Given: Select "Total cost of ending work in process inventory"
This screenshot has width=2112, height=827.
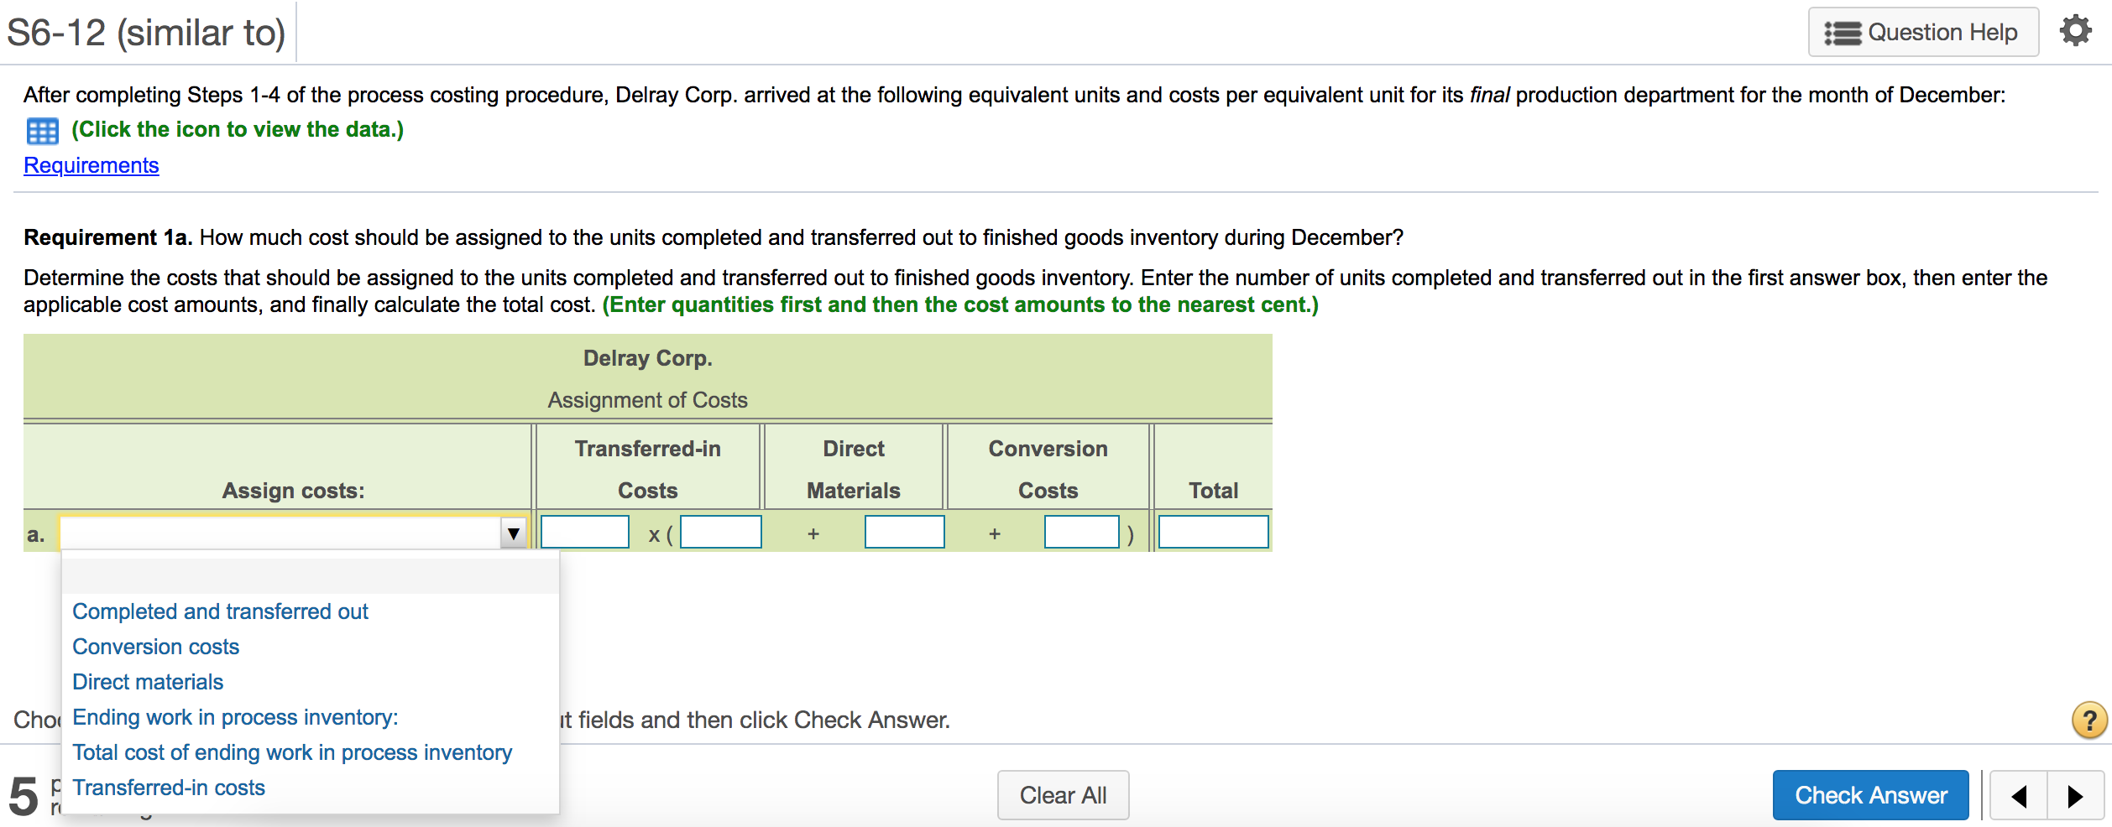Looking at the screenshot, I should click(x=292, y=752).
